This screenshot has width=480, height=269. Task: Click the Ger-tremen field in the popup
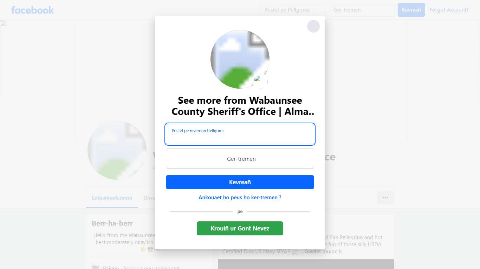(240, 159)
